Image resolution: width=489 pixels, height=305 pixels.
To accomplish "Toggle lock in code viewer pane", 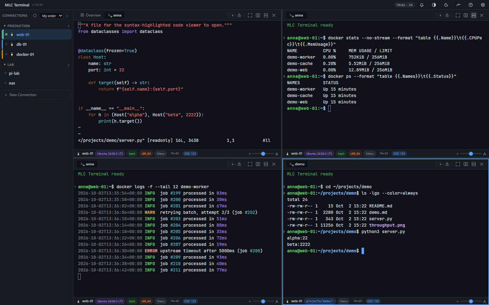I will [239, 15].
